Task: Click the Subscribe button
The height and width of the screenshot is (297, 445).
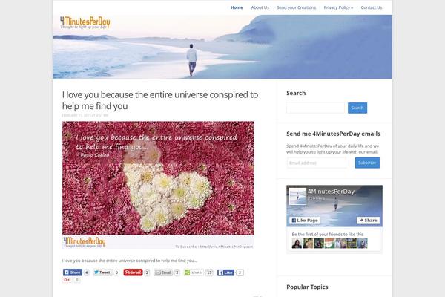Action: click(367, 163)
